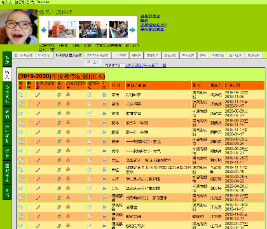Open chart icon in row ending 2020-04-24
This screenshot has width=267, height=229.
coord(68,141)
